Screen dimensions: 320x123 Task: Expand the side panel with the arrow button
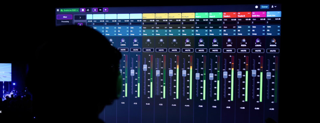[x=80, y=18]
